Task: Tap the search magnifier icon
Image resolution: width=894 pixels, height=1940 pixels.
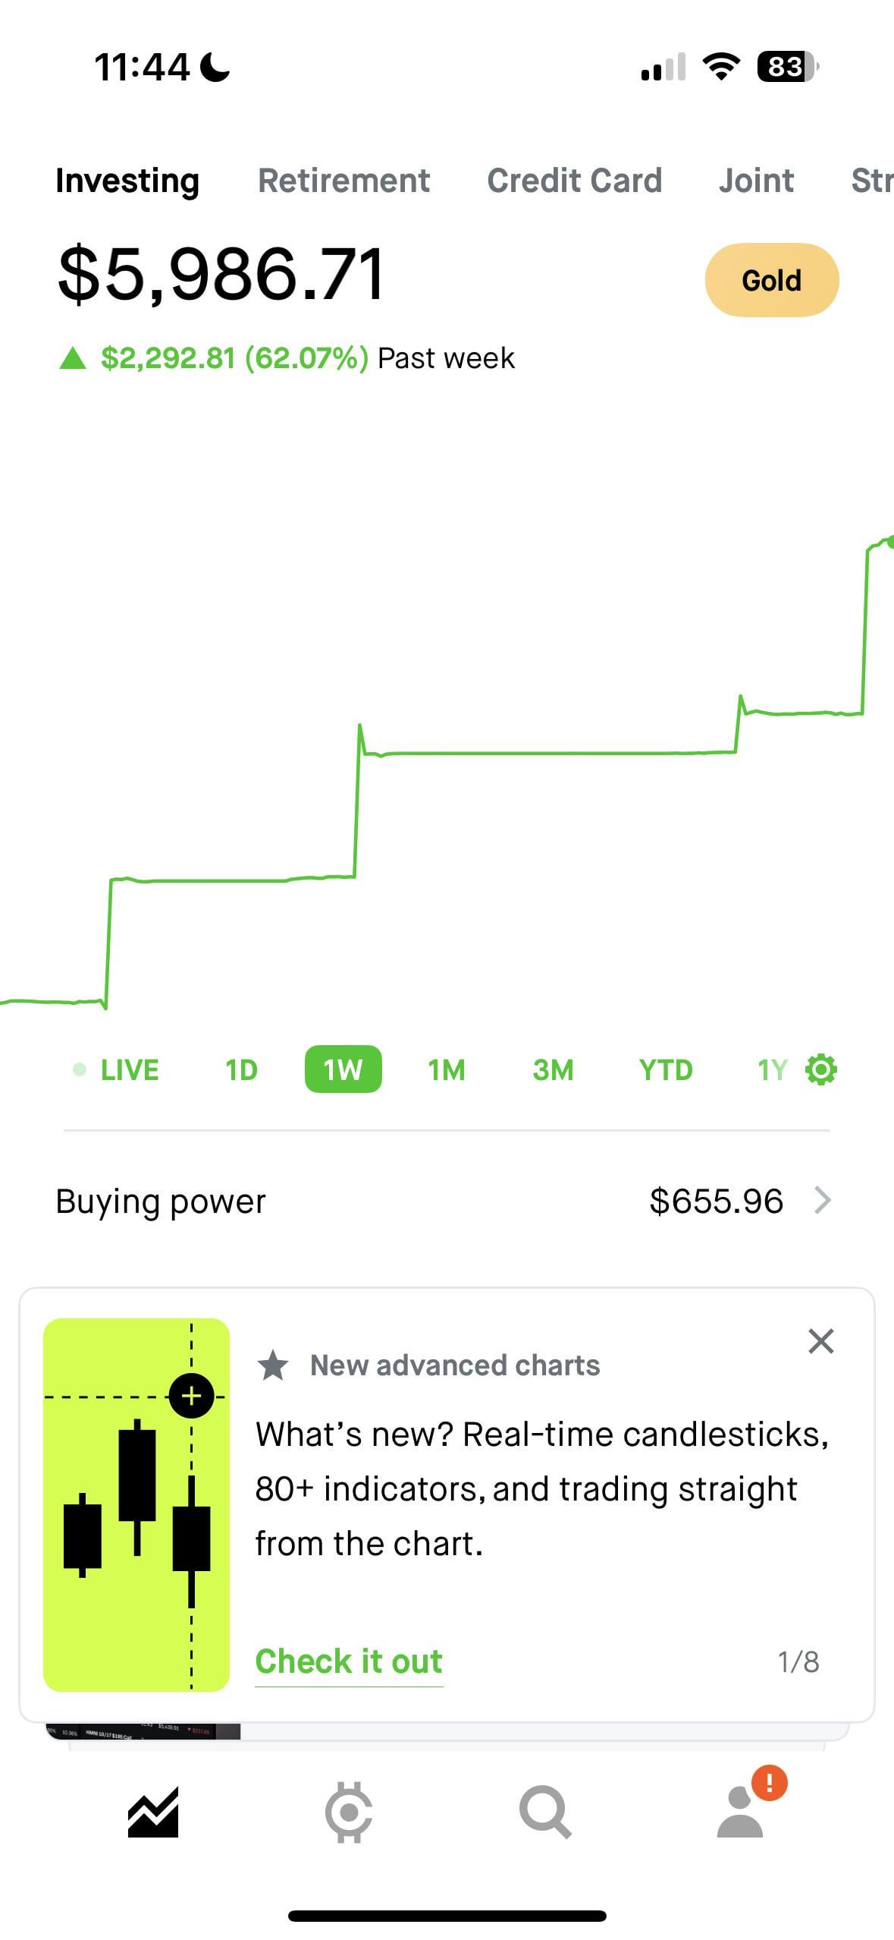Action: (544, 1812)
